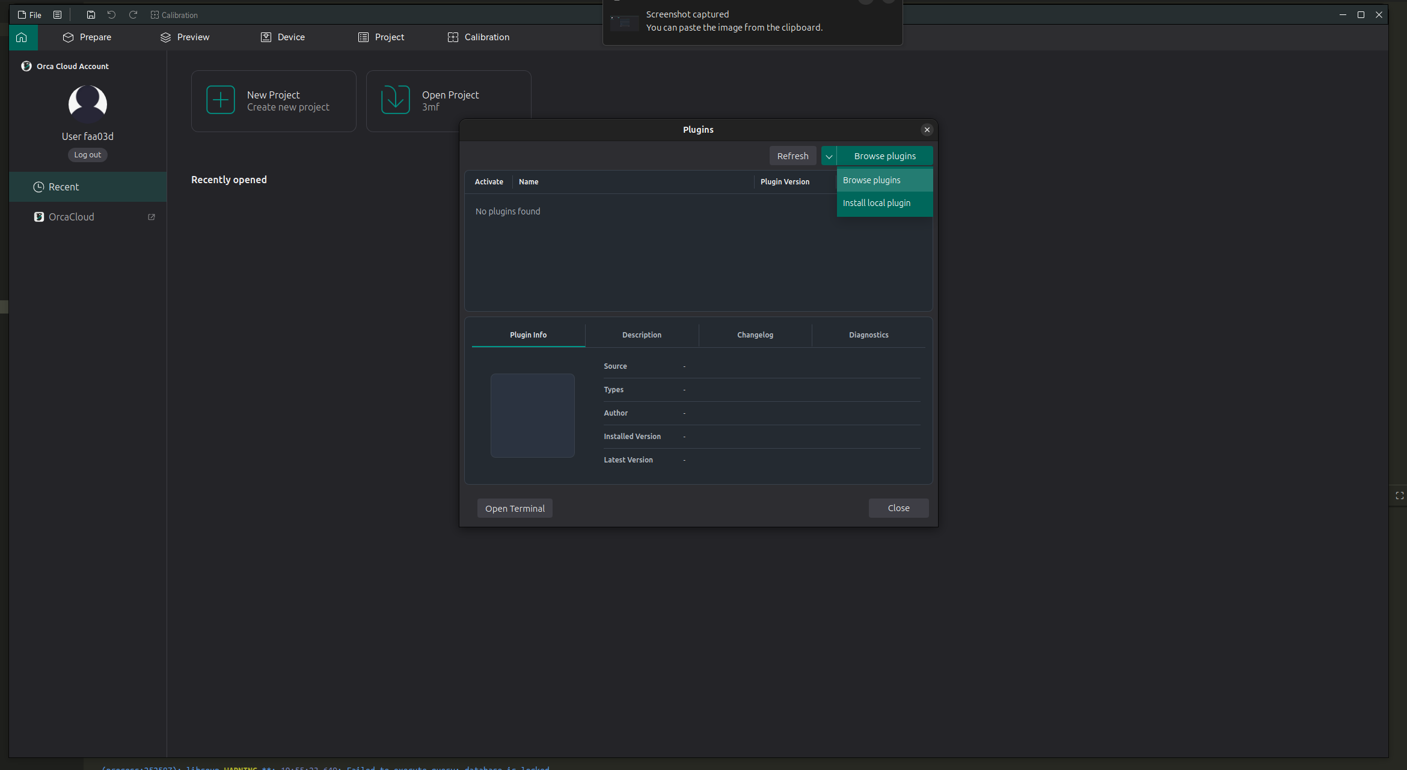The width and height of the screenshot is (1407, 770).
Task: Toggle the dropdown arrow next to Browse plugins
Action: [x=829, y=156]
